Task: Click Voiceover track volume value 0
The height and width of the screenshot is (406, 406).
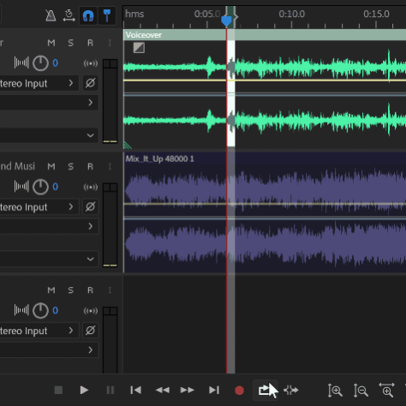Action: (x=56, y=63)
